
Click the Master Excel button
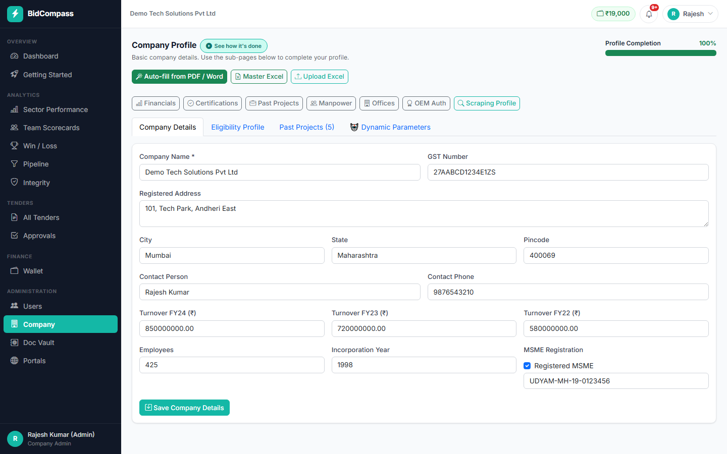point(259,77)
